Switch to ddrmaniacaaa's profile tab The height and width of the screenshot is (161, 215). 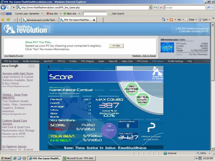[40, 20]
